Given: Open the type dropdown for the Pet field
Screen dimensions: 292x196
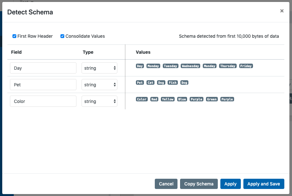Looking at the screenshot, I should (x=99, y=84).
